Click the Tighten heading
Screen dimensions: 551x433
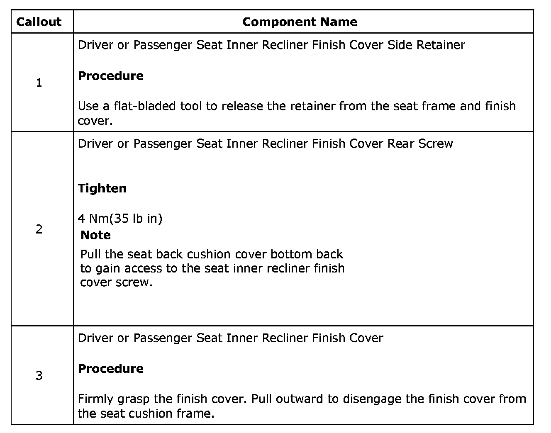102,188
